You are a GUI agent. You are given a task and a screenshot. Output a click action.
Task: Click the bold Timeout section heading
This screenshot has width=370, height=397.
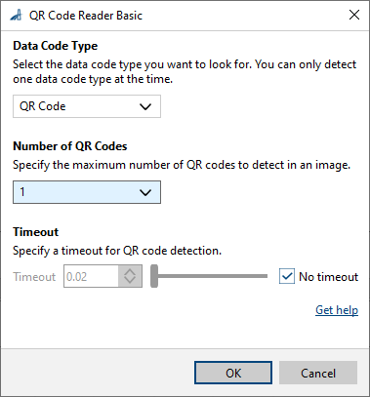pyautogui.click(x=36, y=232)
